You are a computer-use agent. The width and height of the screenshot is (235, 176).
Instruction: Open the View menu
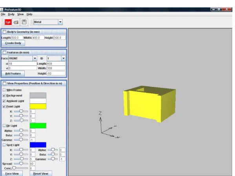[20, 14]
